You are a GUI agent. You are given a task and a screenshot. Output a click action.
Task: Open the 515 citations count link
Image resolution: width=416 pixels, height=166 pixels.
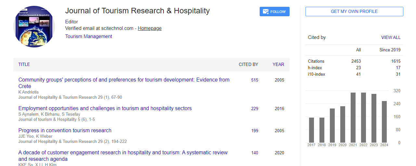click(x=255, y=80)
